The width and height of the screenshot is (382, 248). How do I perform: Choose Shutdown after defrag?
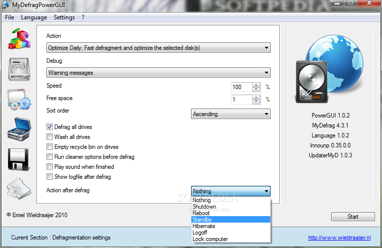point(231,207)
